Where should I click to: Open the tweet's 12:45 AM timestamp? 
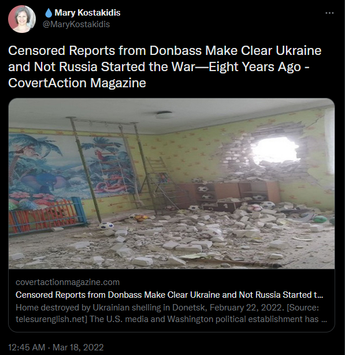click(x=27, y=347)
